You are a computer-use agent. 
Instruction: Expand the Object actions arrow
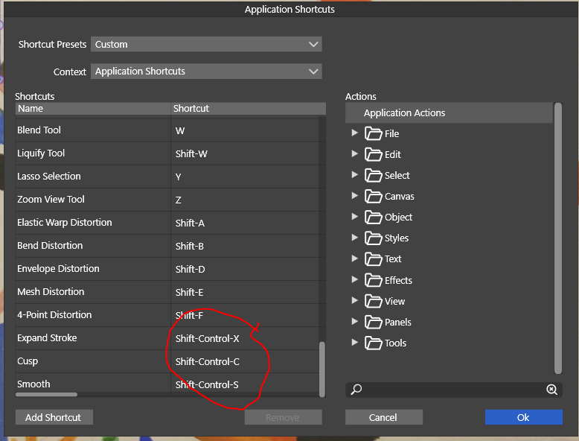[x=354, y=218]
